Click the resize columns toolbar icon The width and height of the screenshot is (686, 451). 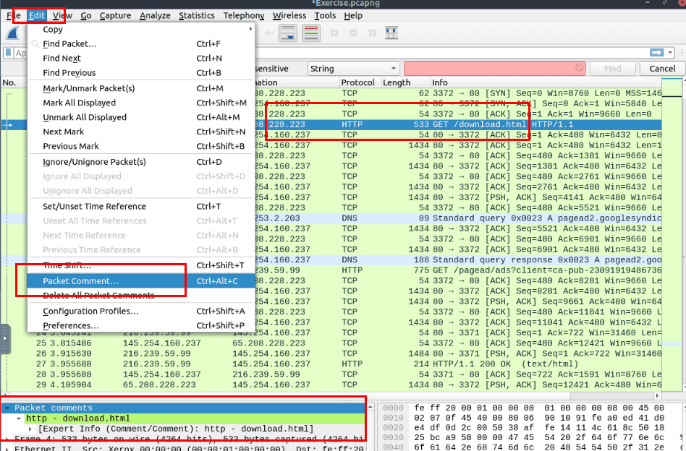point(391,33)
